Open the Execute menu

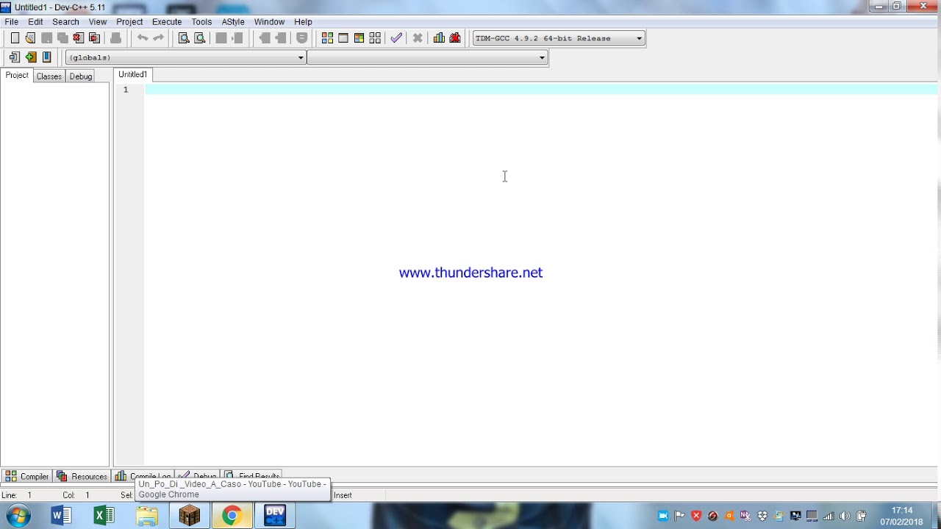pyautogui.click(x=167, y=22)
